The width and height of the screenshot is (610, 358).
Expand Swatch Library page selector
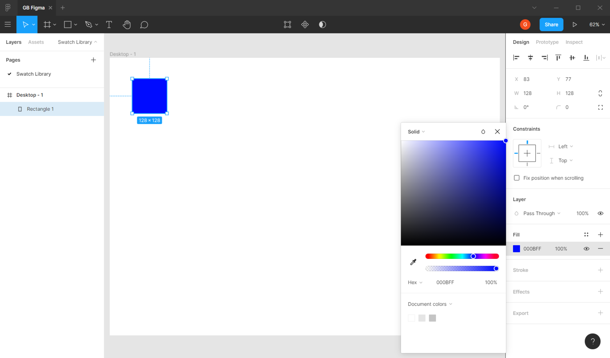coord(77,42)
